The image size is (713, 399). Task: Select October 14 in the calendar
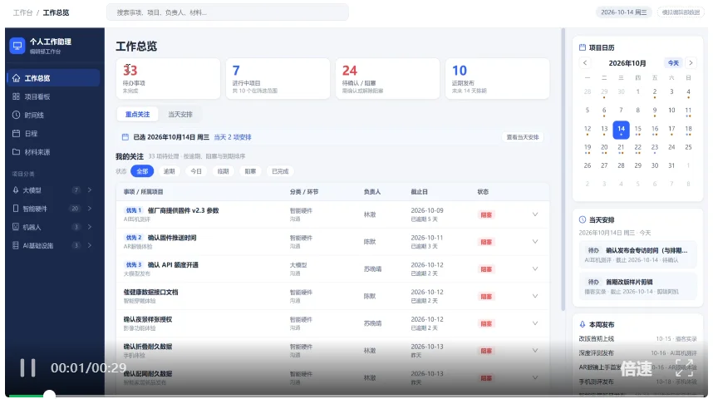coord(621,130)
